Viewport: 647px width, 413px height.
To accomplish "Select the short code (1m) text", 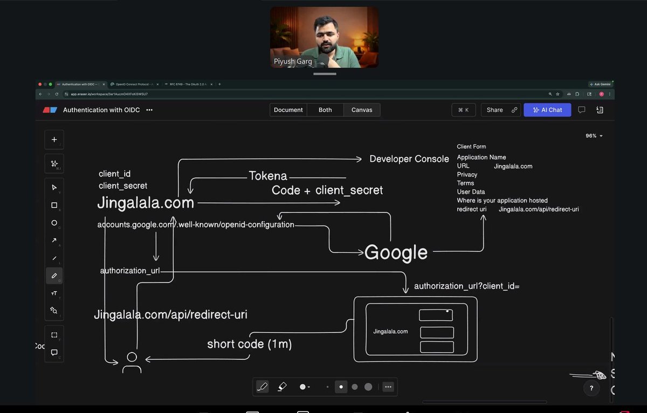I will coord(250,344).
